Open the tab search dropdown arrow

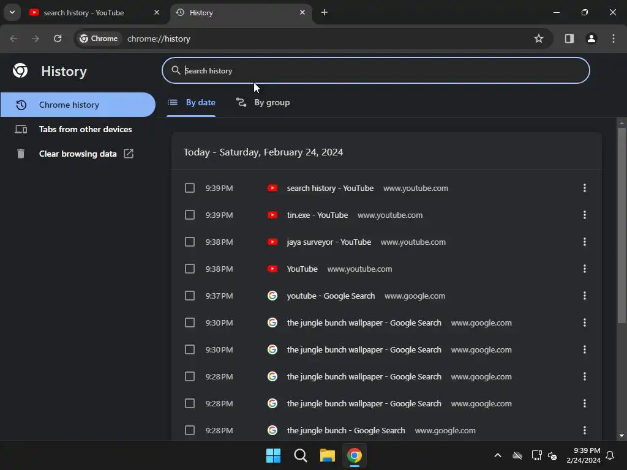[12, 12]
